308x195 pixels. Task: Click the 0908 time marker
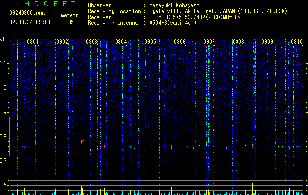click(x=238, y=42)
